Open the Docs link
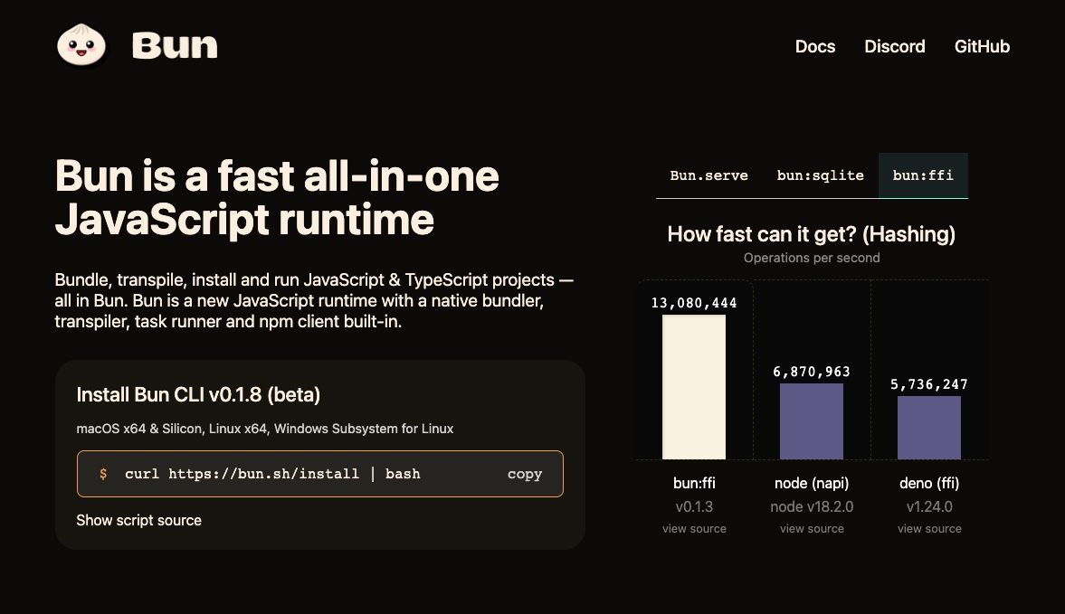Screen dimensions: 1065x614 click(x=815, y=46)
